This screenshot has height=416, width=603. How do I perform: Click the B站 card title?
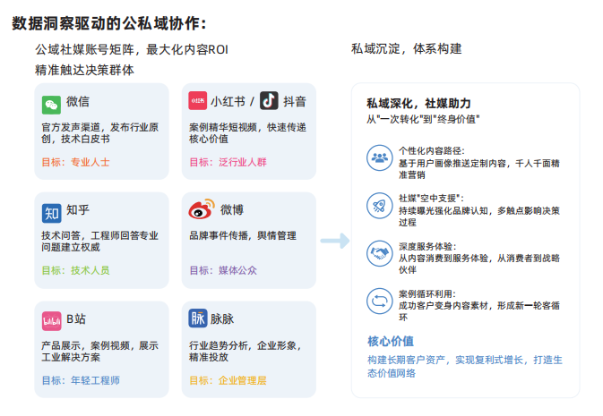click(76, 318)
